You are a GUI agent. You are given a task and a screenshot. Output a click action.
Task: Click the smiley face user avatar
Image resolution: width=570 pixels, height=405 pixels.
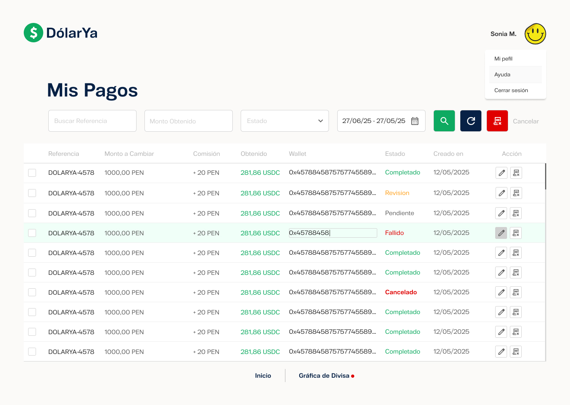(535, 34)
